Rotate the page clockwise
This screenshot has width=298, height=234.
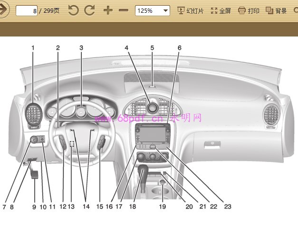[89, 10]
